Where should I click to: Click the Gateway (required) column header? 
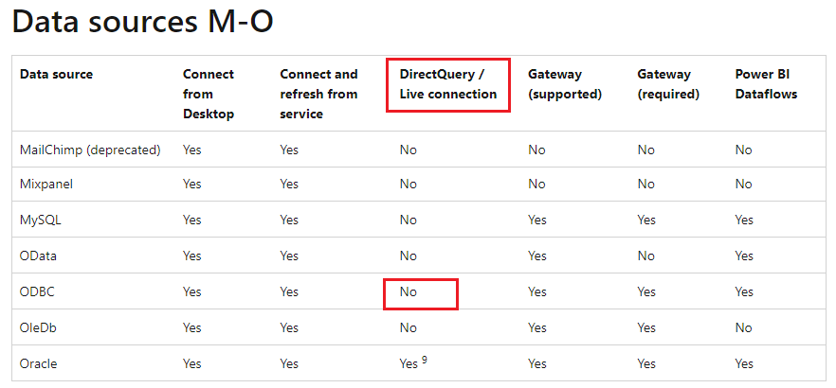[x=668, y=84]
